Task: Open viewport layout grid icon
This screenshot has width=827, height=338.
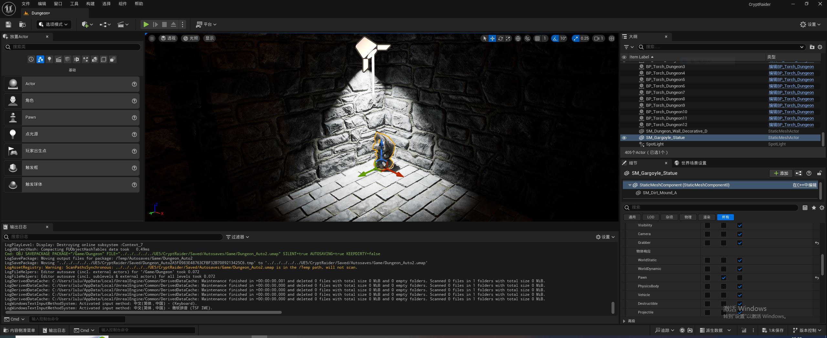Action: [612, 38]
